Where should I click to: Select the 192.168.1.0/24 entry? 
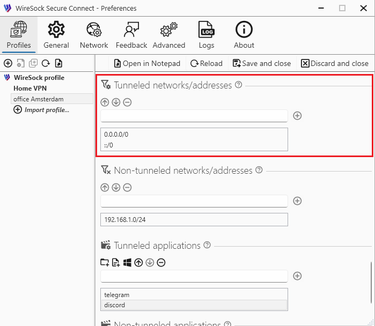[194, 220]
